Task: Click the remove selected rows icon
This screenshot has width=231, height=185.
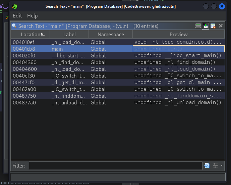Action: tap(213, 26)
